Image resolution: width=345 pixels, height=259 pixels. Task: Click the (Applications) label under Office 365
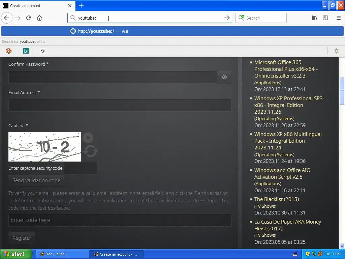[x=268, y=83]
